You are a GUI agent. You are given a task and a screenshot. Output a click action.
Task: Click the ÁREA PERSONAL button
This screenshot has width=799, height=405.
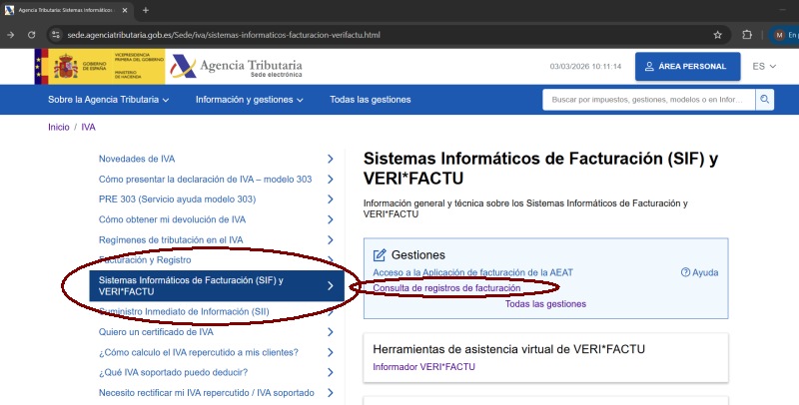[687, 66]
